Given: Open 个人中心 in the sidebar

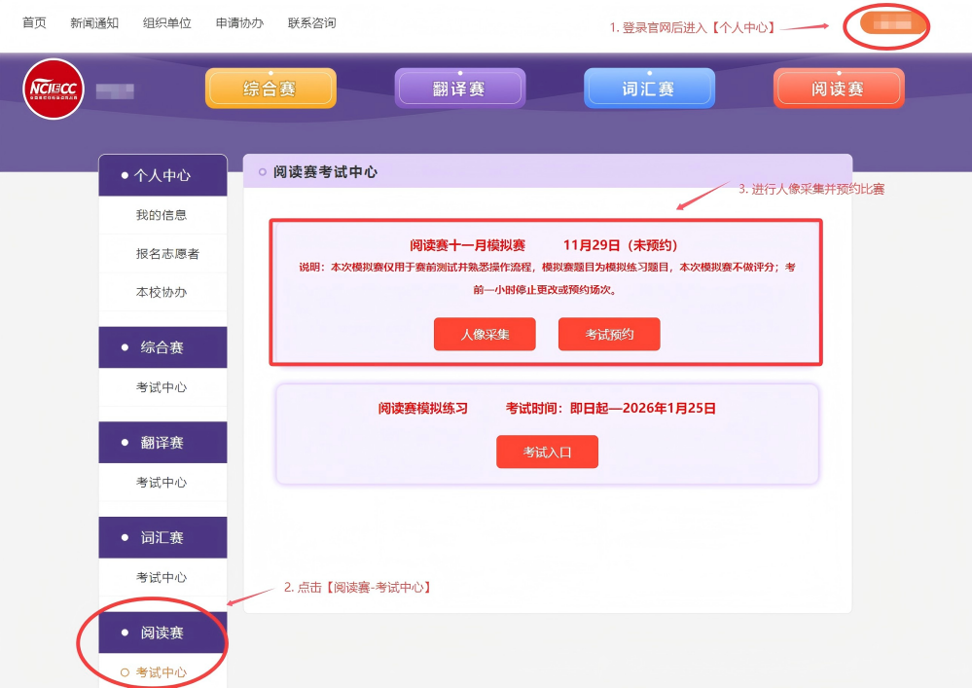Looking at the screenshot, I should tap(162, 175).
